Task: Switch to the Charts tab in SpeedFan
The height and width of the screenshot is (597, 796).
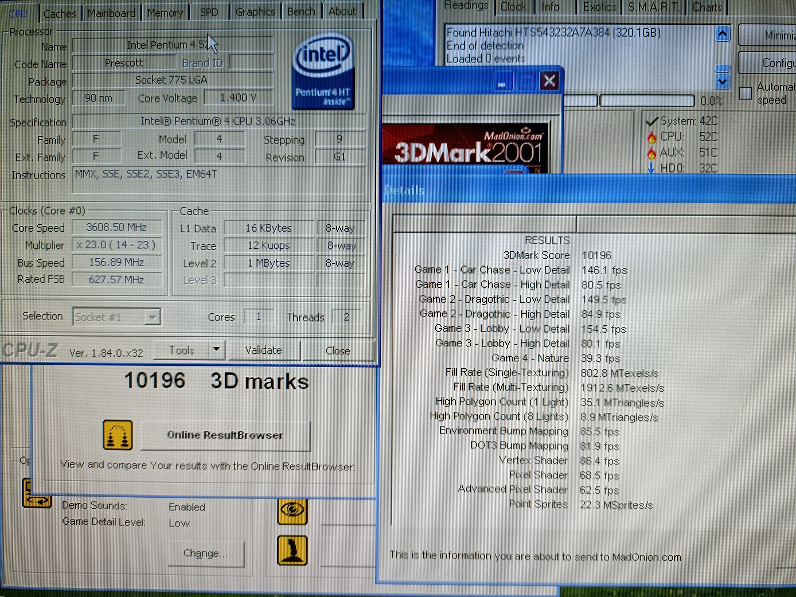Action: [708, 7]
